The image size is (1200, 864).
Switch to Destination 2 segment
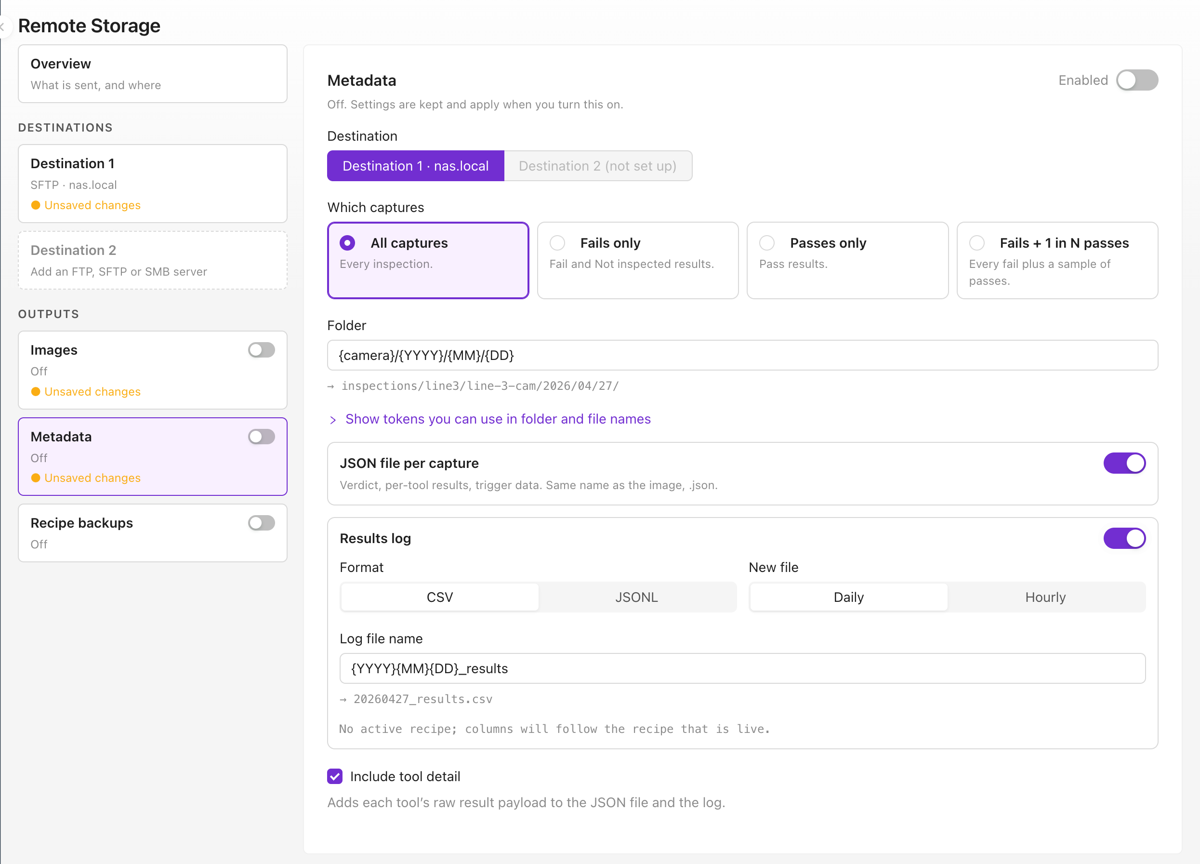598,166
